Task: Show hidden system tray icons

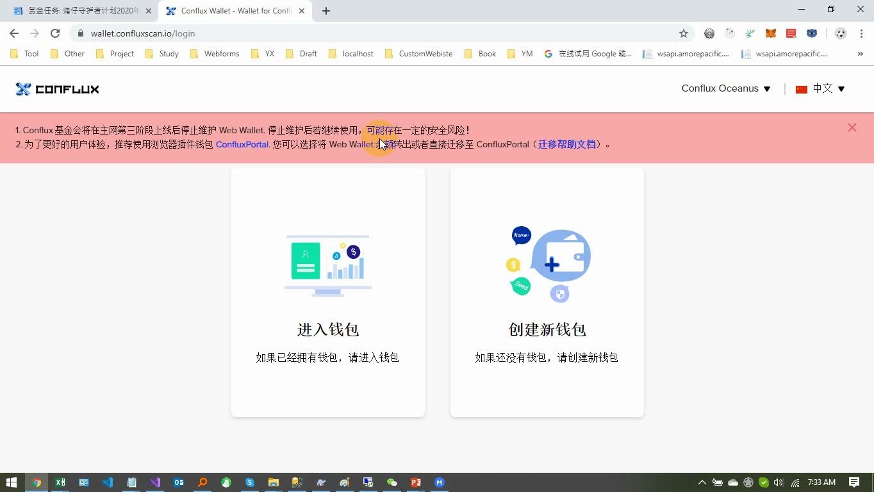Action: (702, 482)
